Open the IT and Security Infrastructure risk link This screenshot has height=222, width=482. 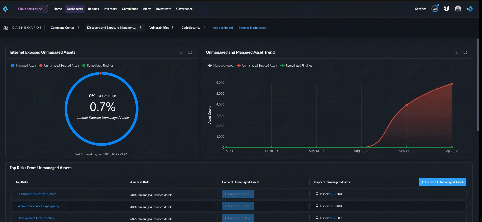point(37,194)
